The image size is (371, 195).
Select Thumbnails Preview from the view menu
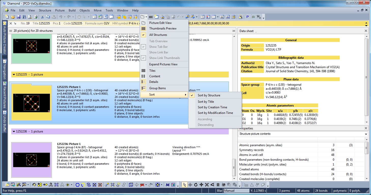coord(163,28)
